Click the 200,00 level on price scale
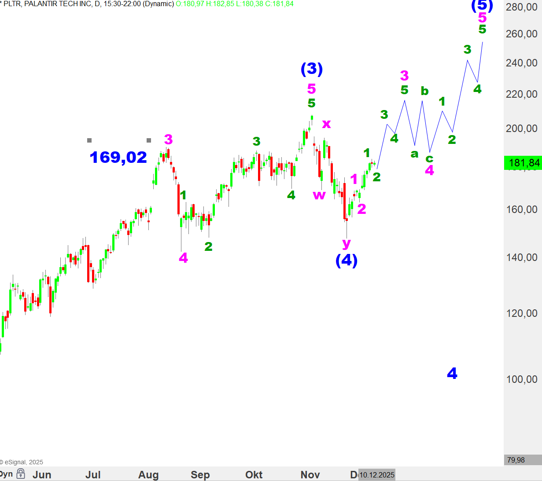The width and height of the screenshot is (542, 481). (522, 129)
